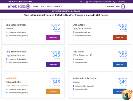This screenshot has height=101, width=133.
Task: Click orange VER PLANO for Motorola chip
Action: pos(53,91)
